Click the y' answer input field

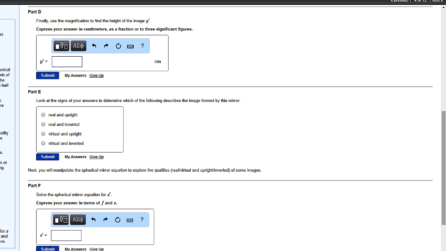[67, 61]
